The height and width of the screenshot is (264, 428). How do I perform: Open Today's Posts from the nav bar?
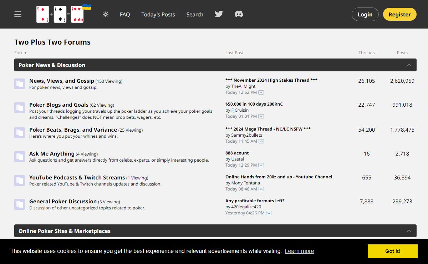click(x=158, y=15)
